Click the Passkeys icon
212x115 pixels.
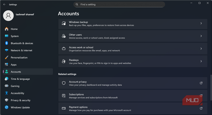[64, 61]
